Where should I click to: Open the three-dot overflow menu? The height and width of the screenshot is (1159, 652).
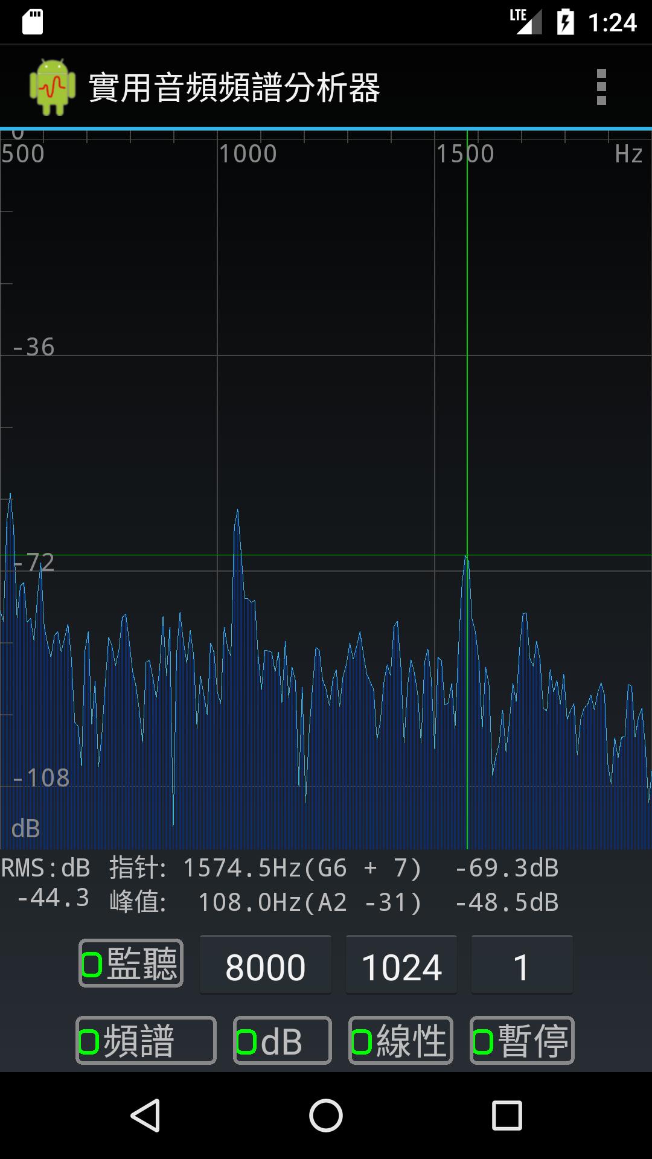pyautogui.click(x=601, y=87)
